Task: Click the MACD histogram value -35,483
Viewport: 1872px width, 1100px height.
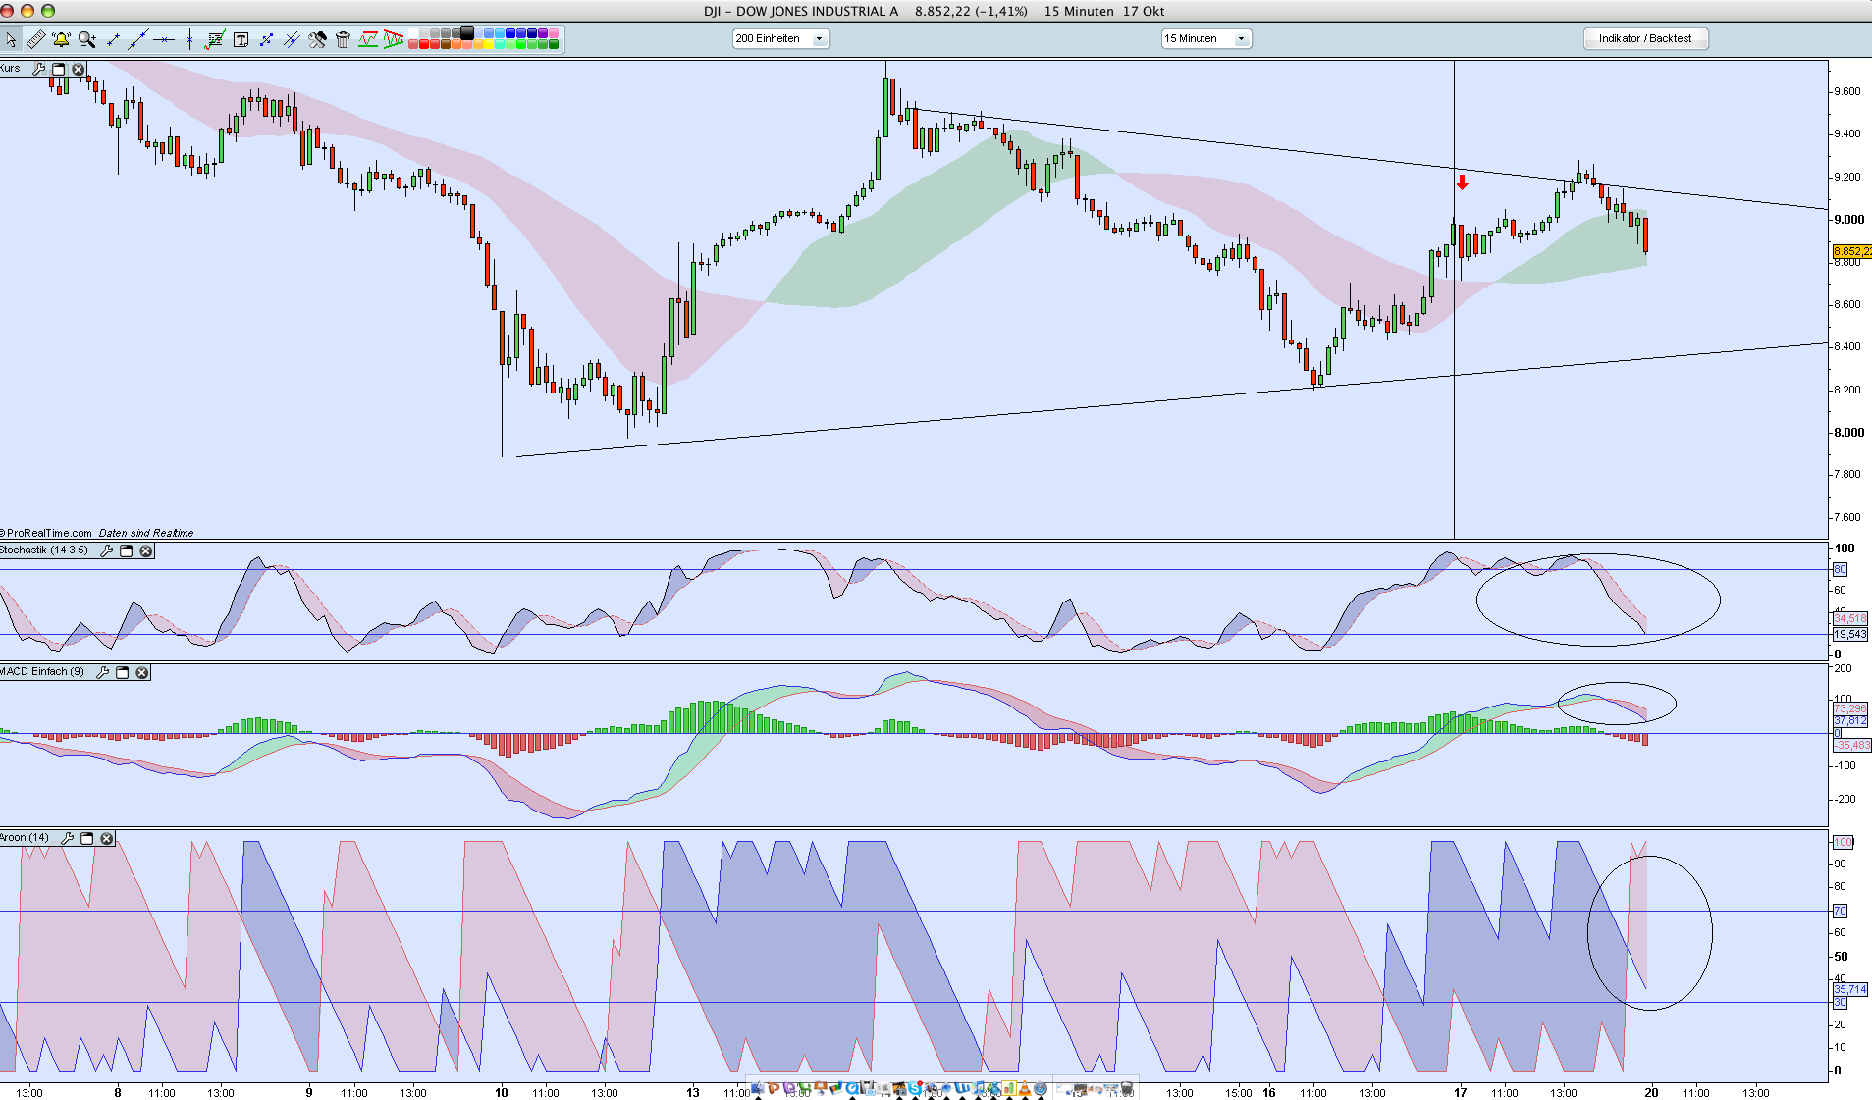Action: (1852, 745)
